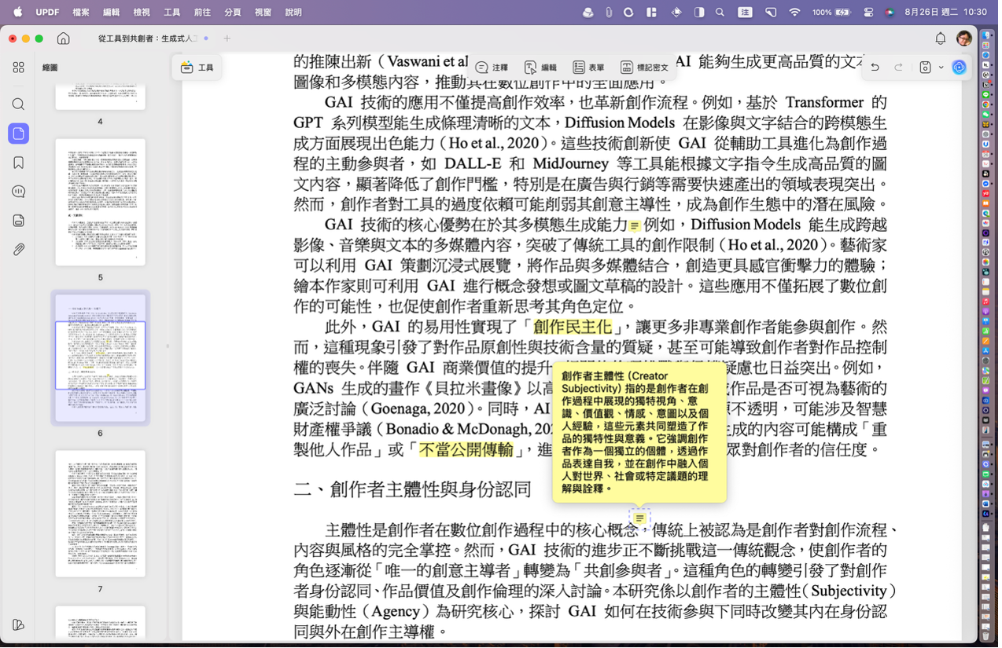Click the 縮圖 panel title
The image size is (1002, 648).
point(50,68)
